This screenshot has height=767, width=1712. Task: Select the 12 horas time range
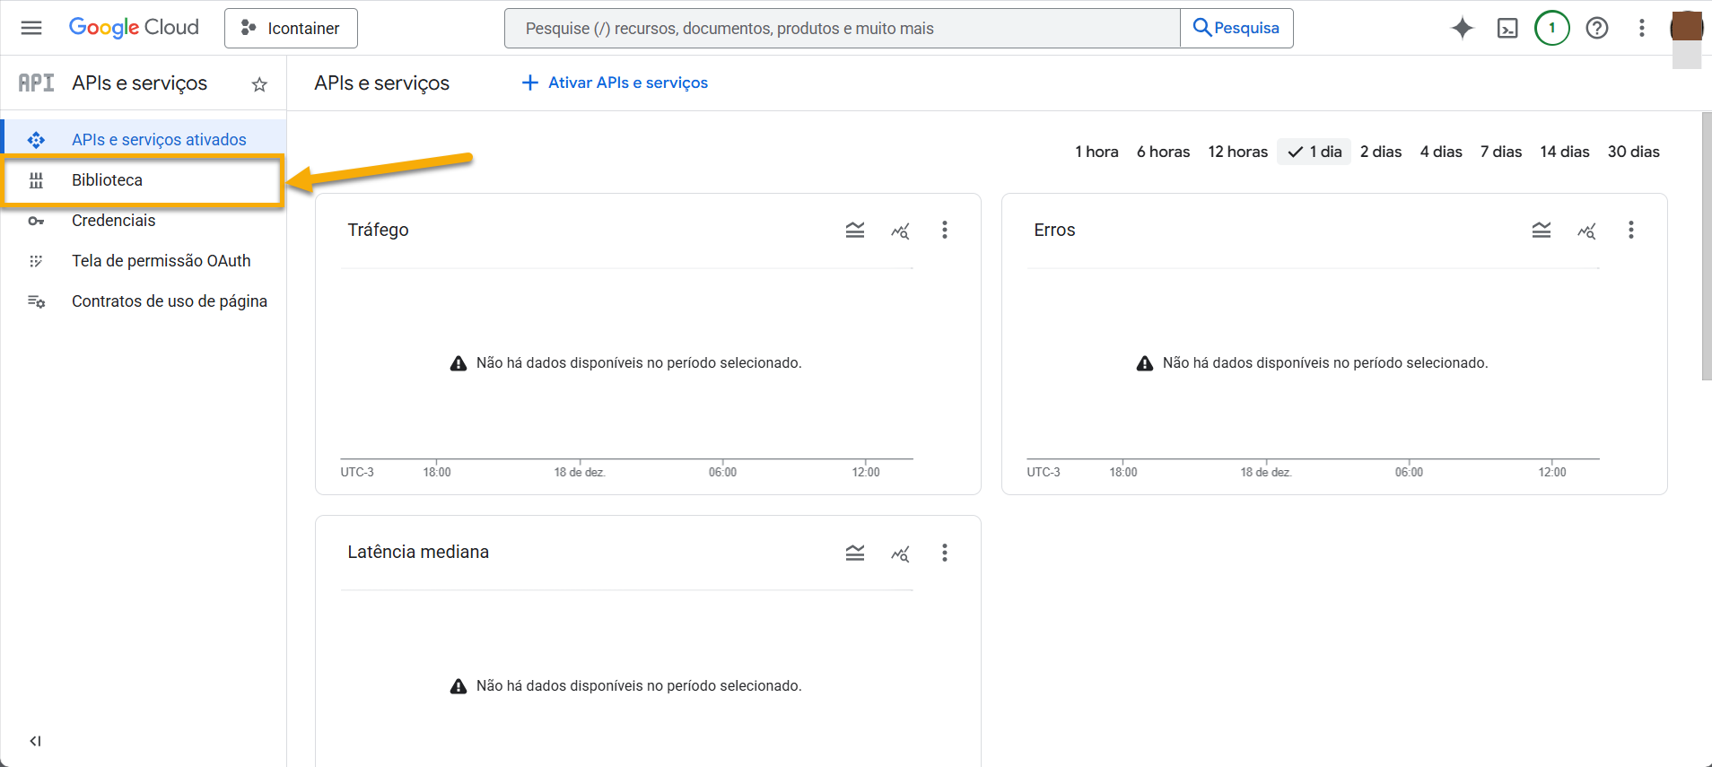tap(1237, 152)
